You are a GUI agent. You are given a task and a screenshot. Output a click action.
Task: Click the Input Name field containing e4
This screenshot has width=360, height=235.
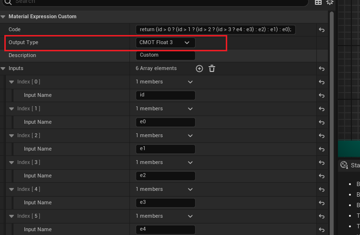click(x=165, y=230)
